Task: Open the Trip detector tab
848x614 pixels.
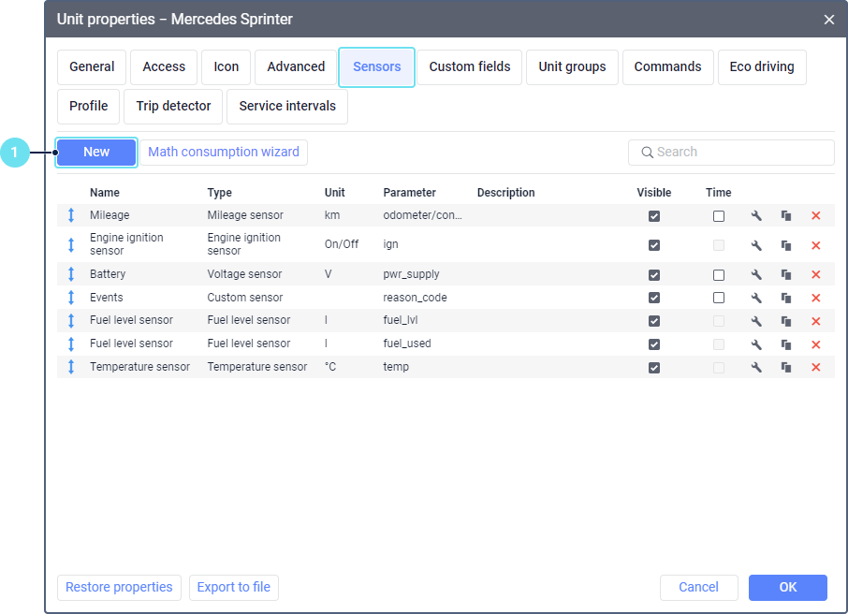Action: tap(173, 107)
